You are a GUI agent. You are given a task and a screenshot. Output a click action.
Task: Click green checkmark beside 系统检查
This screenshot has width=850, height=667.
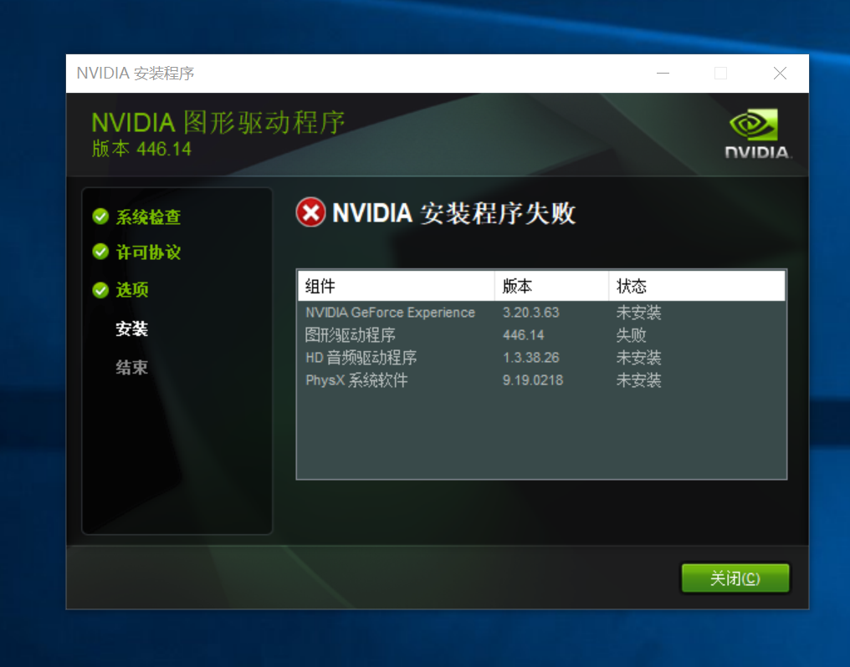click(x=100, y=217)
